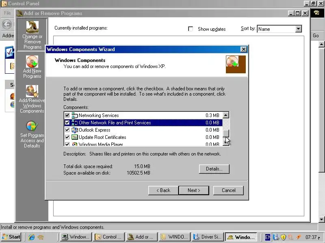
Task: Click the wizard header CD icon
Action: click(x=236, y=64)
